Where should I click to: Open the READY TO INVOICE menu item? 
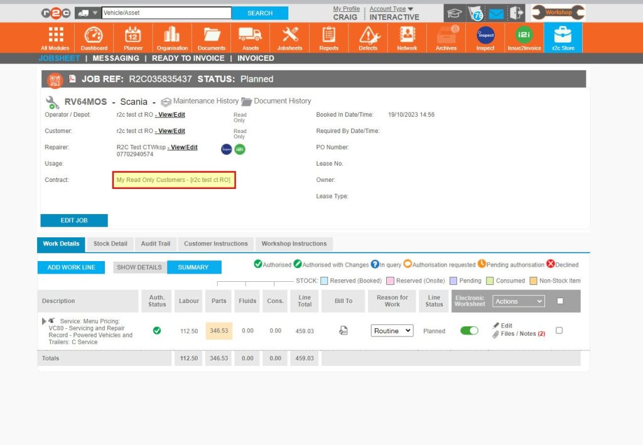[x=188, y=58]
